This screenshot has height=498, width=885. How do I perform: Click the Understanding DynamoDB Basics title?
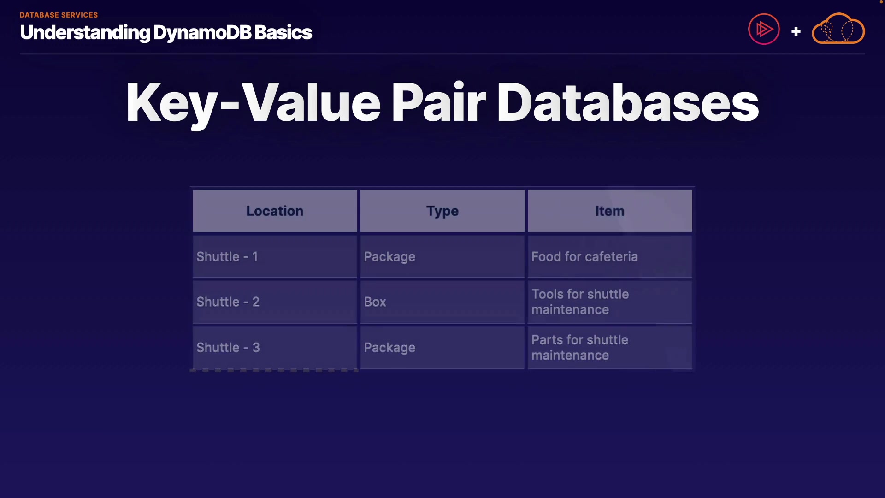pos(166,32)
